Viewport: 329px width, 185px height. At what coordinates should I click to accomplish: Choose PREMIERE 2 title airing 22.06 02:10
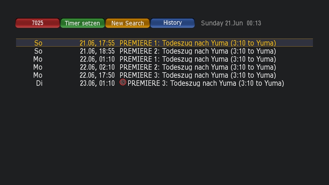198,67
